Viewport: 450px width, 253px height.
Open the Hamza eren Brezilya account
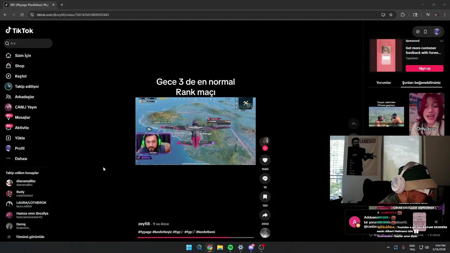point(27,215)
